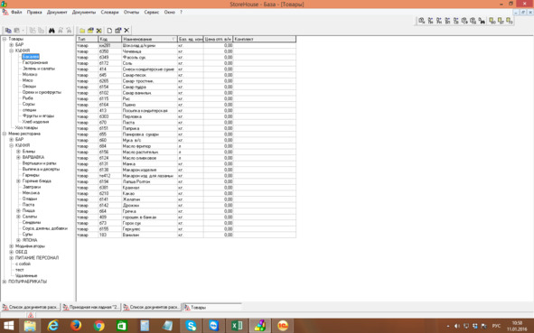The image size is (534, 333).
Task: Click the copy icon in left toolbar
Action: click(x=8, y=31)
